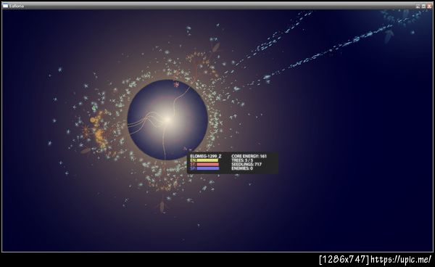Close the Eufloria window
This screenshot has width=435, height=267.
tap(429, 6)
